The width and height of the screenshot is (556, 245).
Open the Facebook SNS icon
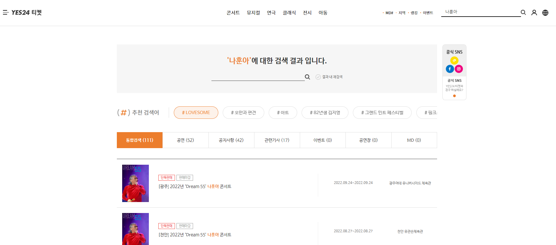[450, 69]
